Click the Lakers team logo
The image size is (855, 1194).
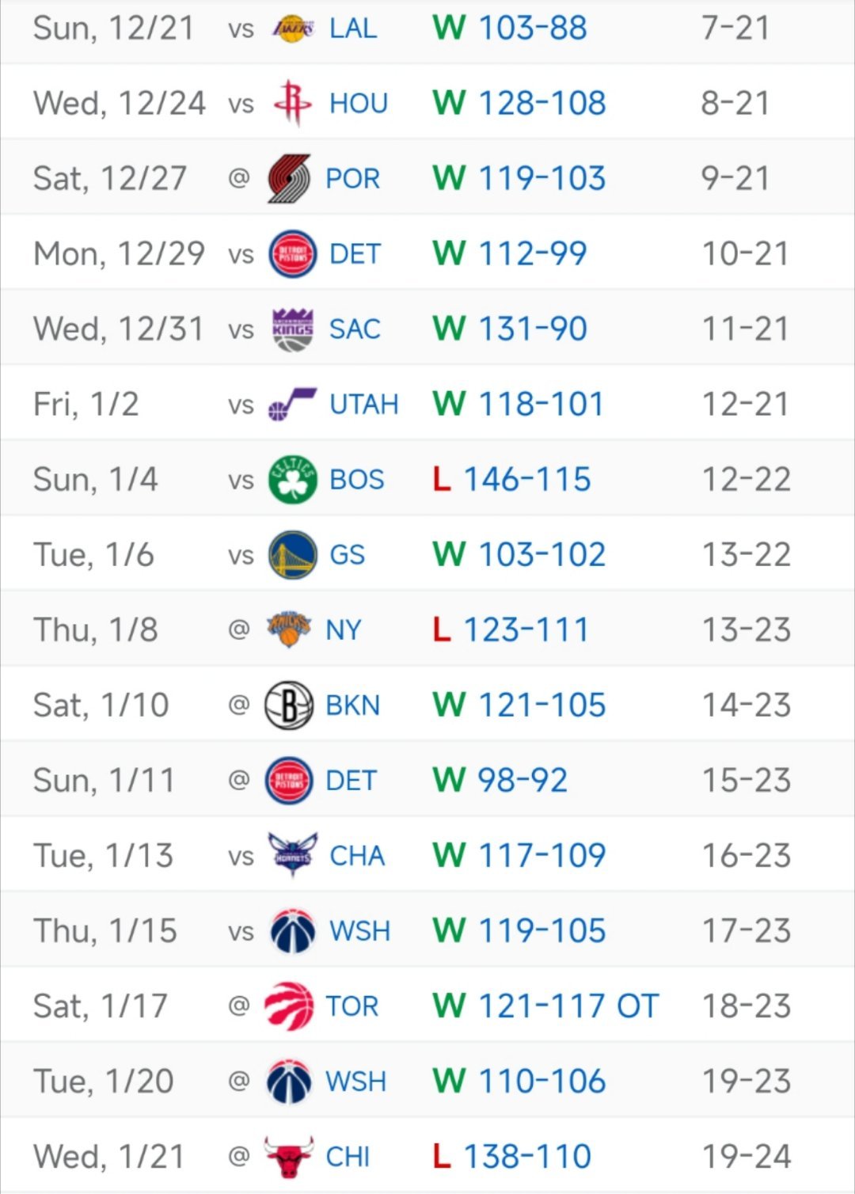(x=292, y=29)
